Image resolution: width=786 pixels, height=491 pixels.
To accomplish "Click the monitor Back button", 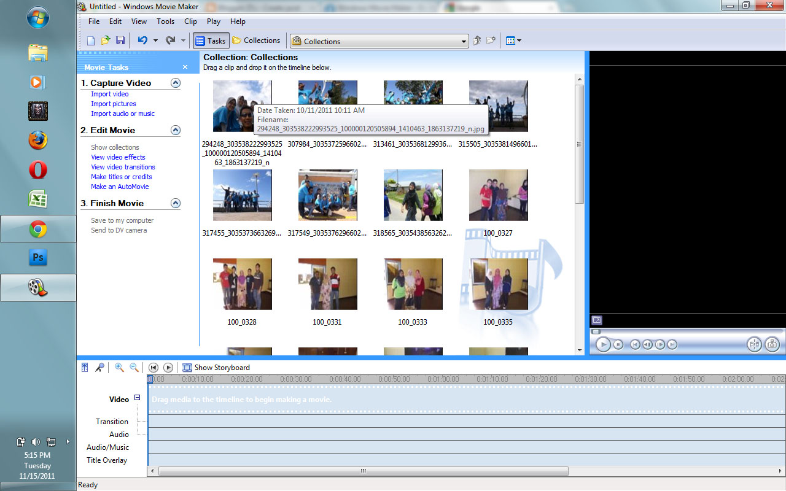I will 636,344.
